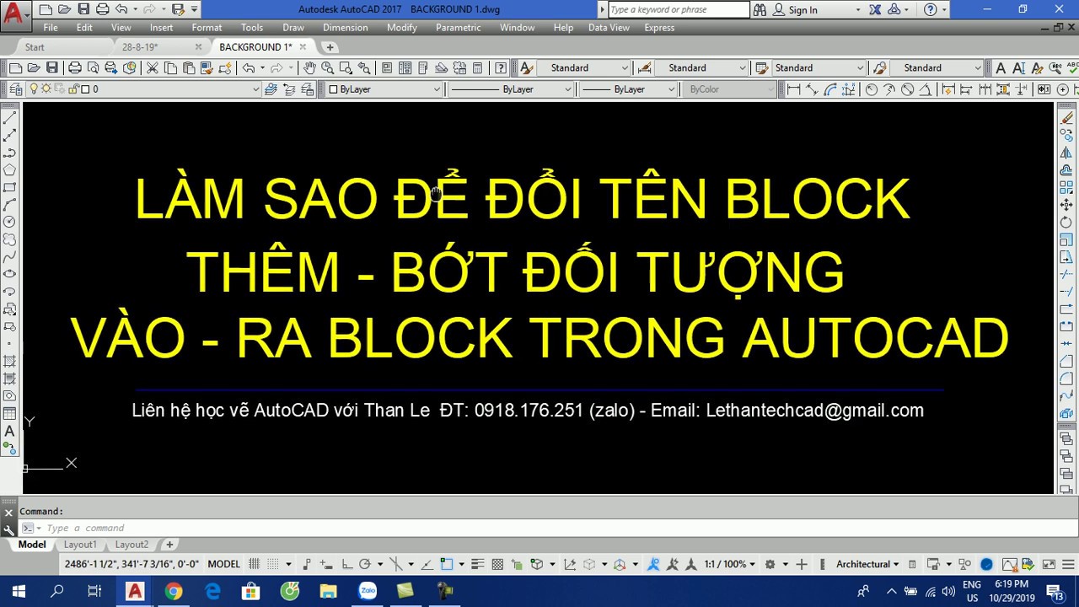Toggle the layer lock icon for layer 0

(72, 89)
